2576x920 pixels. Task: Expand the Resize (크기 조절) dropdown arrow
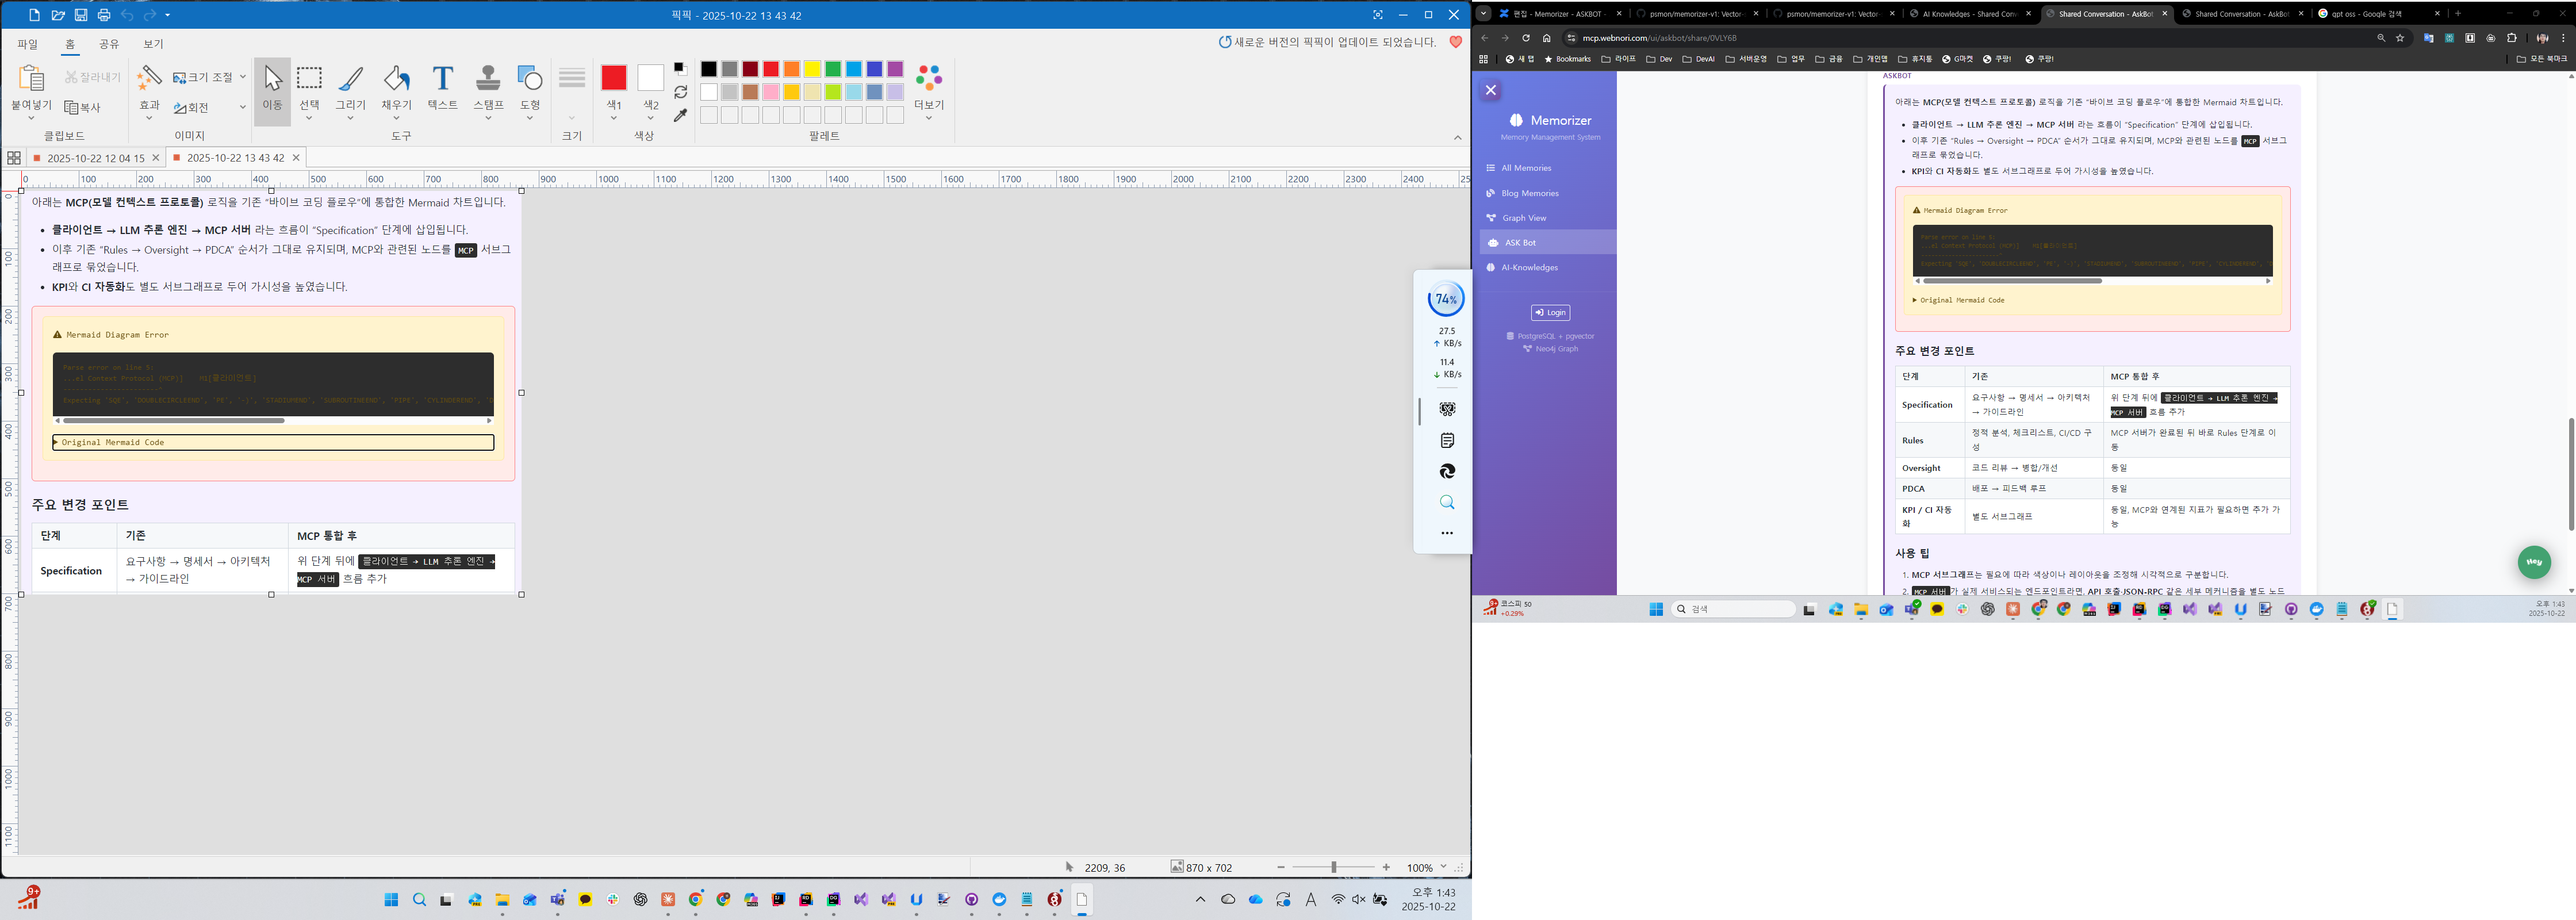point(242,77)
